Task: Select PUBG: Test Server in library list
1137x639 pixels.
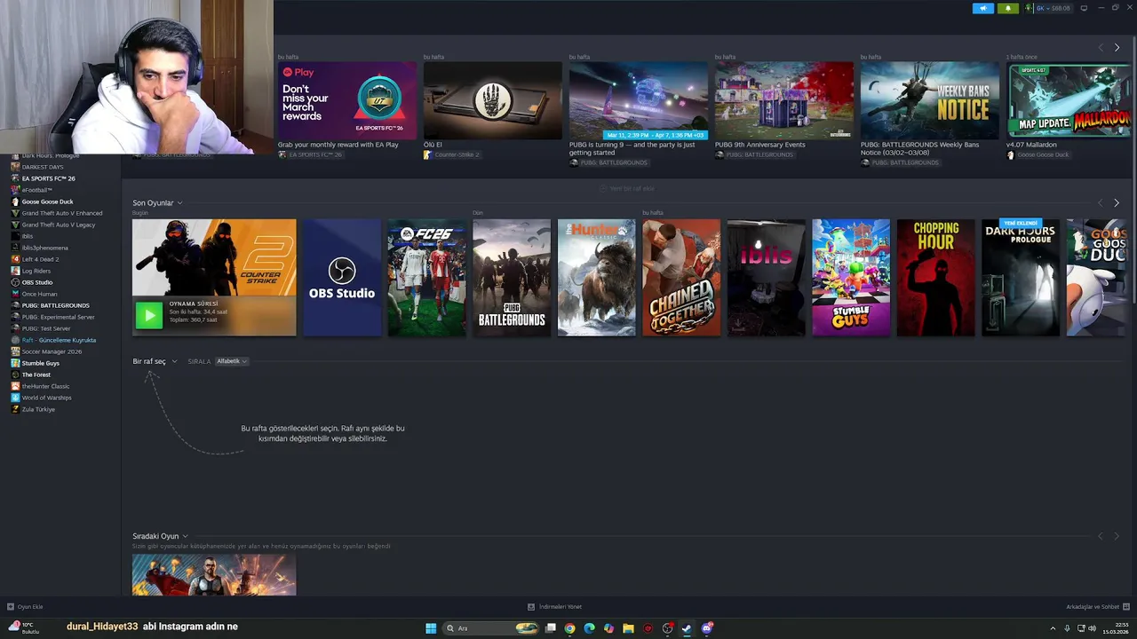Action: coord(46,328)
